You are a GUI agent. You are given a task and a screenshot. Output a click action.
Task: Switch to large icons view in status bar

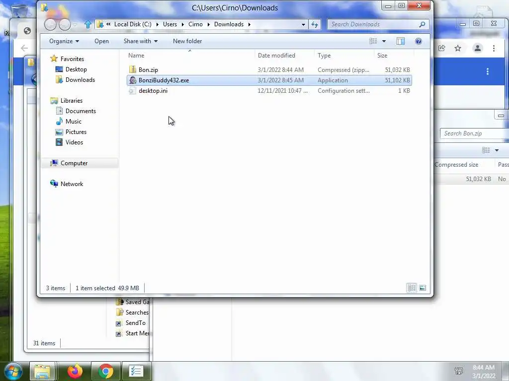[x=423, y=288]
